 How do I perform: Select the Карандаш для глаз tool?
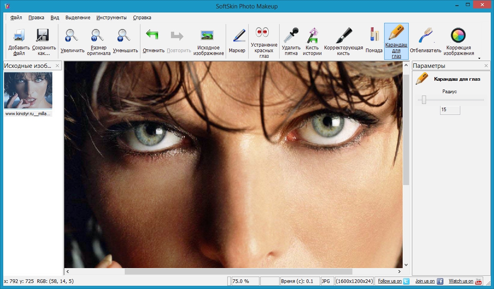pos(396,41)
